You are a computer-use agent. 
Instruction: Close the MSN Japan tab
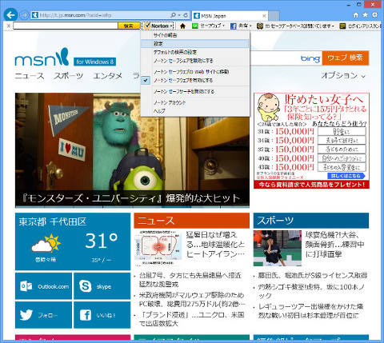pos(264,16)
